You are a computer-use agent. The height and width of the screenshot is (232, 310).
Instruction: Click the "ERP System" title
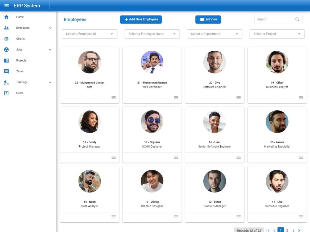tap(27, 6)
